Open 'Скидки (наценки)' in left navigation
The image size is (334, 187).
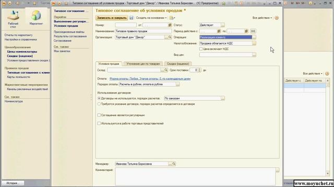click(x=20, y=56)
